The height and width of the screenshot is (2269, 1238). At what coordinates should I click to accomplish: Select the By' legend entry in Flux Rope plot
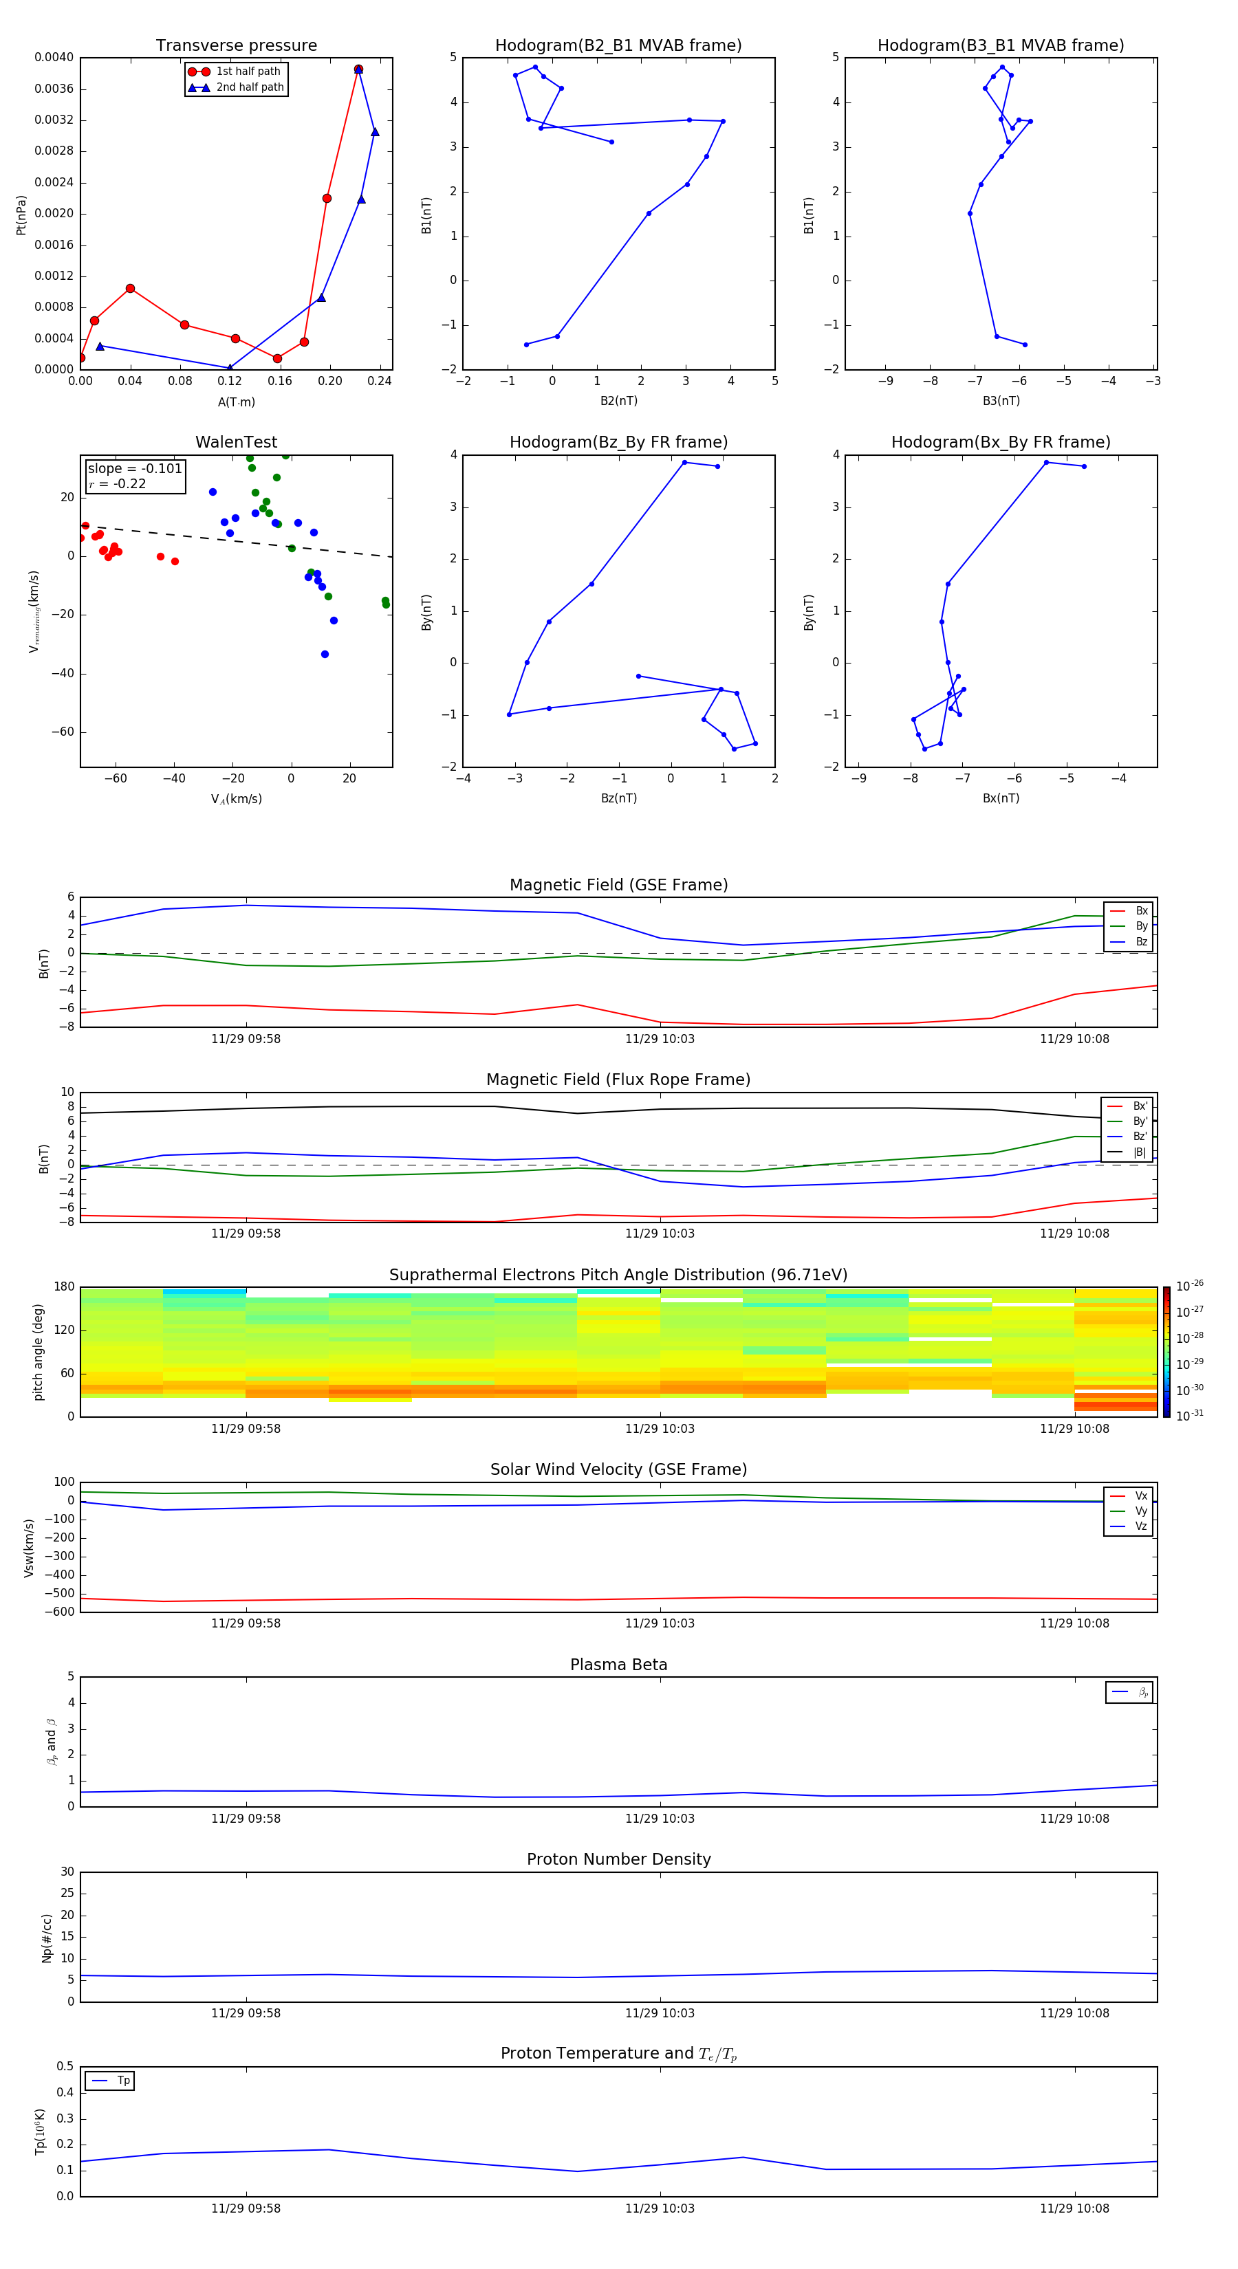[x=1128, y=1121]
